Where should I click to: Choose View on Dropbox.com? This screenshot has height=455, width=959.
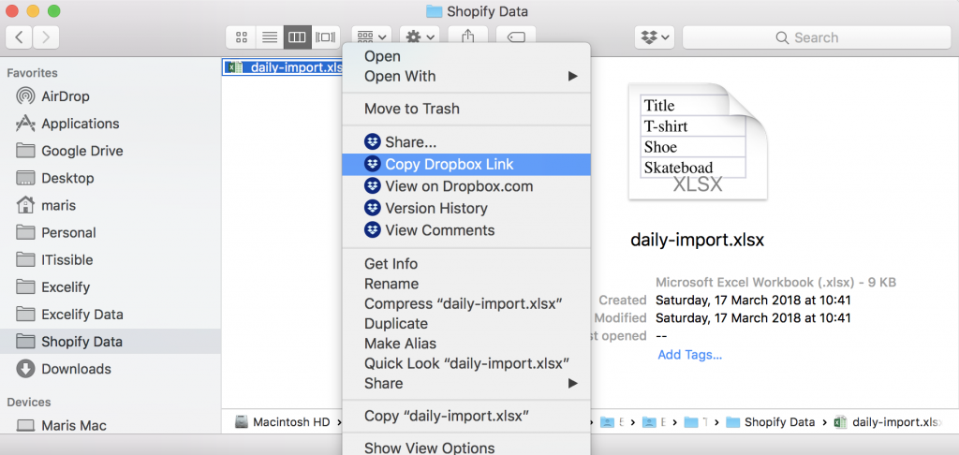pyautogui.click(x=466, y=186)
